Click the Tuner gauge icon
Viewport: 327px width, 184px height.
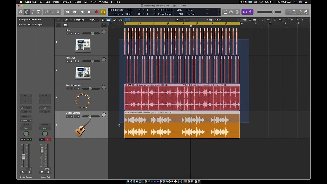[x=231, y=12]
